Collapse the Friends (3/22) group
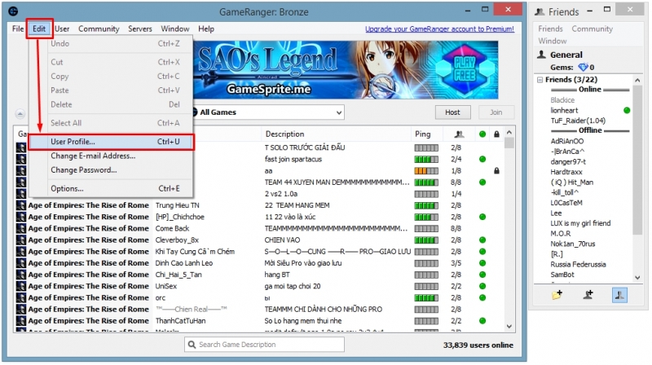The image size is (652, 365). tap(540, 79)
